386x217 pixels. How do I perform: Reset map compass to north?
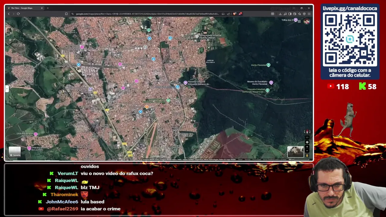(x=307, y=132)
